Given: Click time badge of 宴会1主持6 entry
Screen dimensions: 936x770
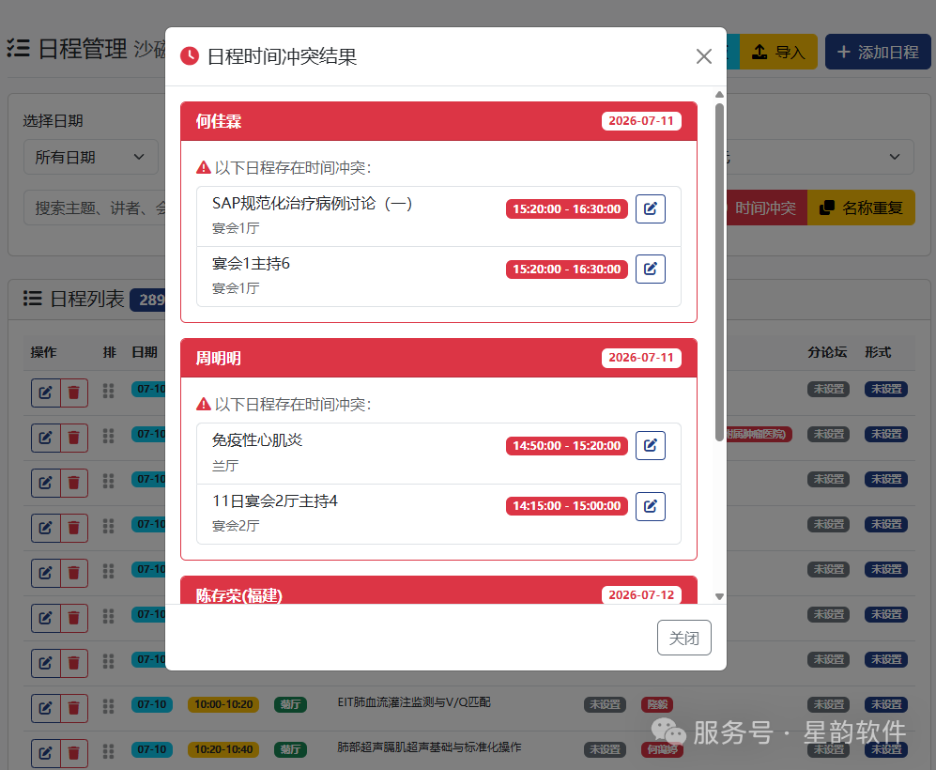Looking at the screenshot, I should (566, 269).
